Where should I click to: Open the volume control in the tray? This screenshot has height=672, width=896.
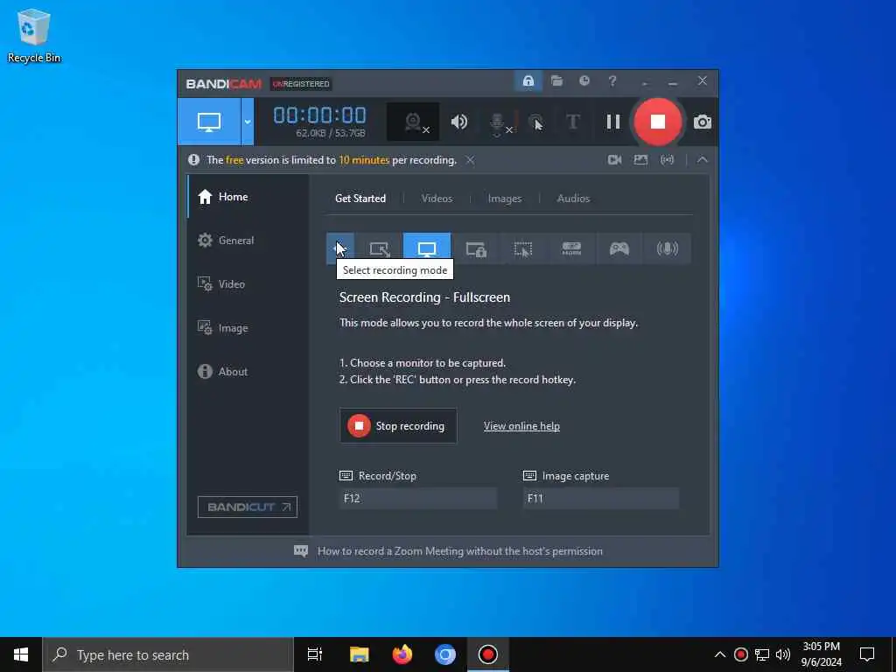pyautogui.click(x=783, y=654)
